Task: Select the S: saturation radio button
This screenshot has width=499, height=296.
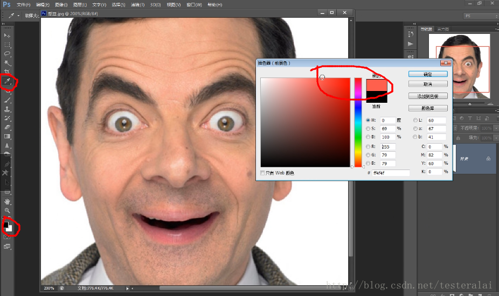Action: point(368,129)
